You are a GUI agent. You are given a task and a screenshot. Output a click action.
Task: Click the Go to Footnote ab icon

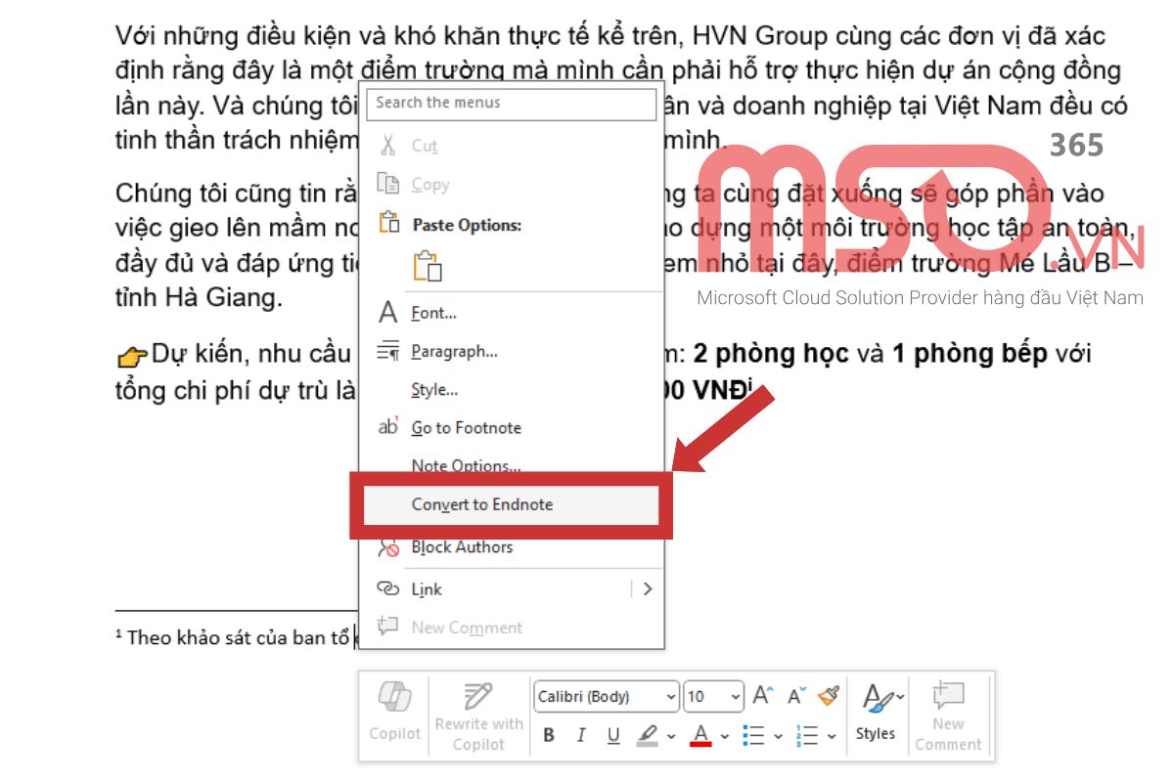pos(388,427)
